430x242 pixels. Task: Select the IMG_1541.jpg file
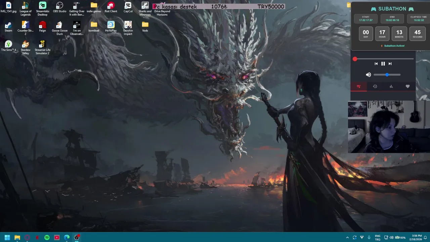point(8,7)
